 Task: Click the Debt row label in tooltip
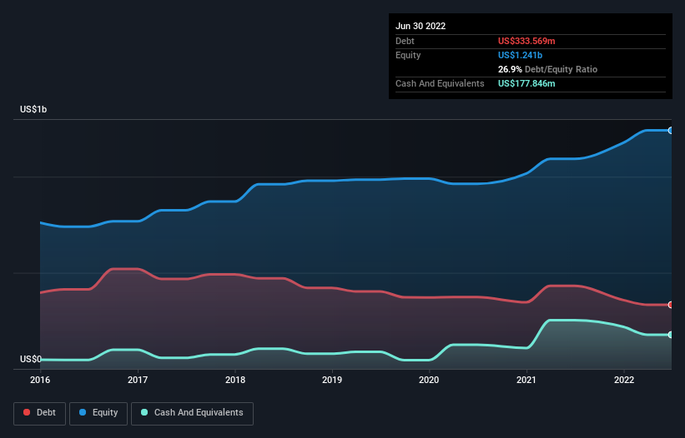click(405, 41)
